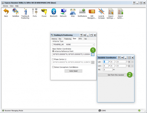This screenshot has height=113, width=147.
Task: Open the Ntrip settings
Action: 73,13
